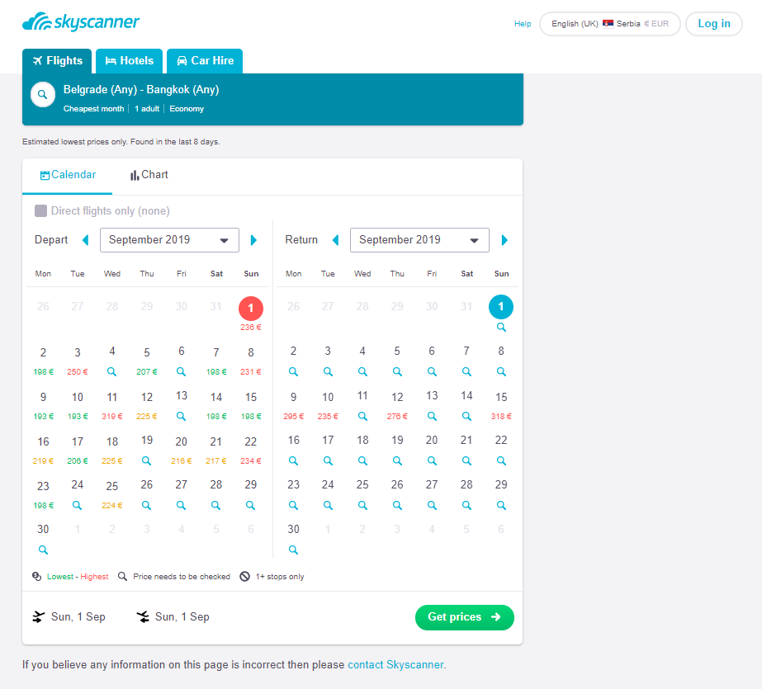Screen dimensions: 762x689
Task: Check price for return 13 September
Action: tap(432, 416)
